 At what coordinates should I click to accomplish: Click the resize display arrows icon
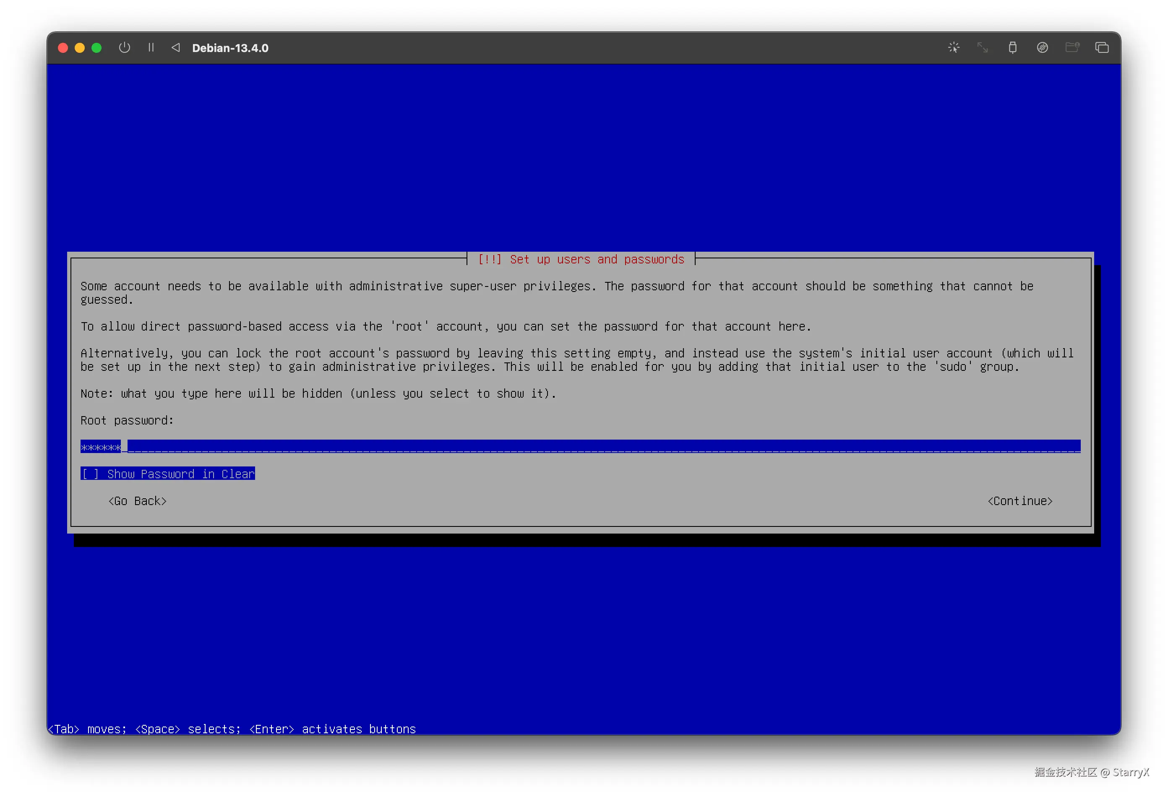983,48
